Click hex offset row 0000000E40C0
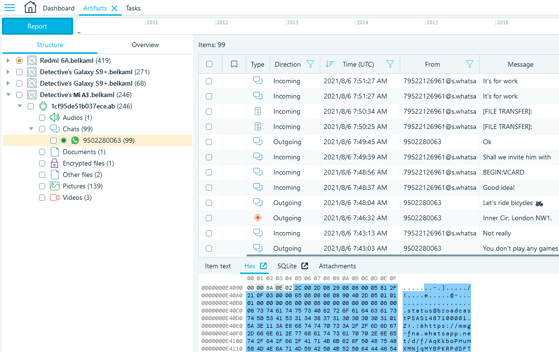 point(222,311)
